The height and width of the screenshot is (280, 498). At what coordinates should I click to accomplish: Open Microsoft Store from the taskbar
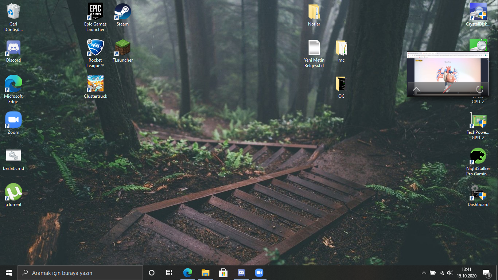(x=223, y=273)
